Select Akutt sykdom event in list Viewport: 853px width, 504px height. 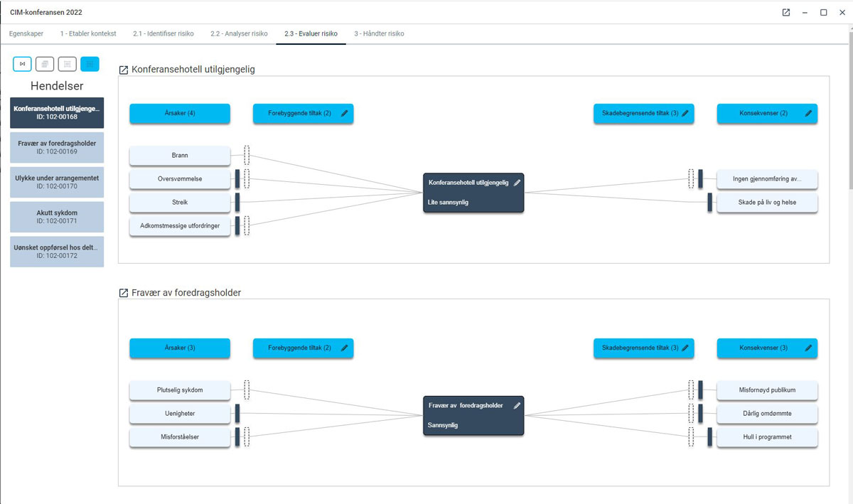[57, 217]
